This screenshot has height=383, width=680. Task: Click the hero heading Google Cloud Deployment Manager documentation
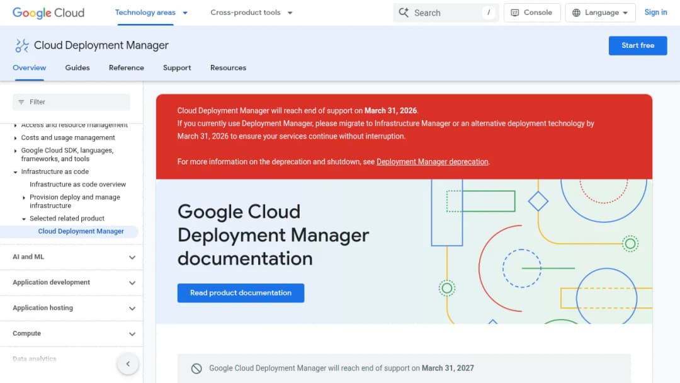[x=273, y=235]
